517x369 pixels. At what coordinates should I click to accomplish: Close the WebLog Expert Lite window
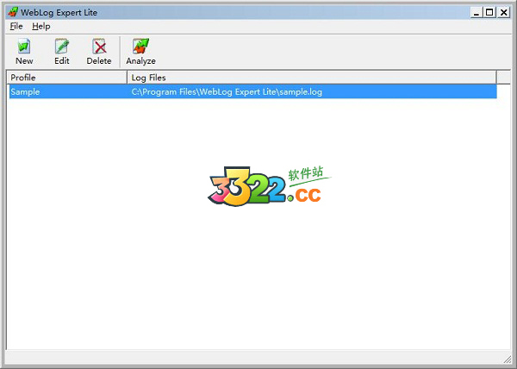pyautogui.click(x=504, y=13)
